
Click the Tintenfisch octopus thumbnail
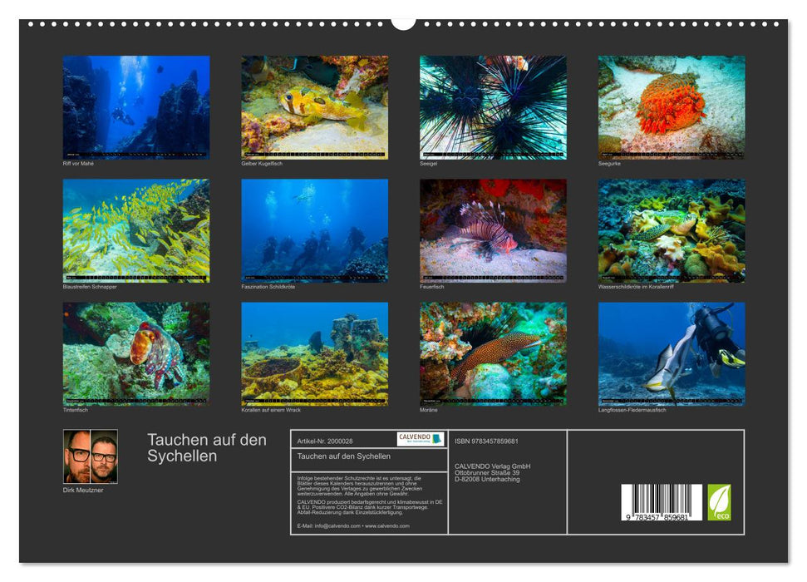[x=136, y=353]
